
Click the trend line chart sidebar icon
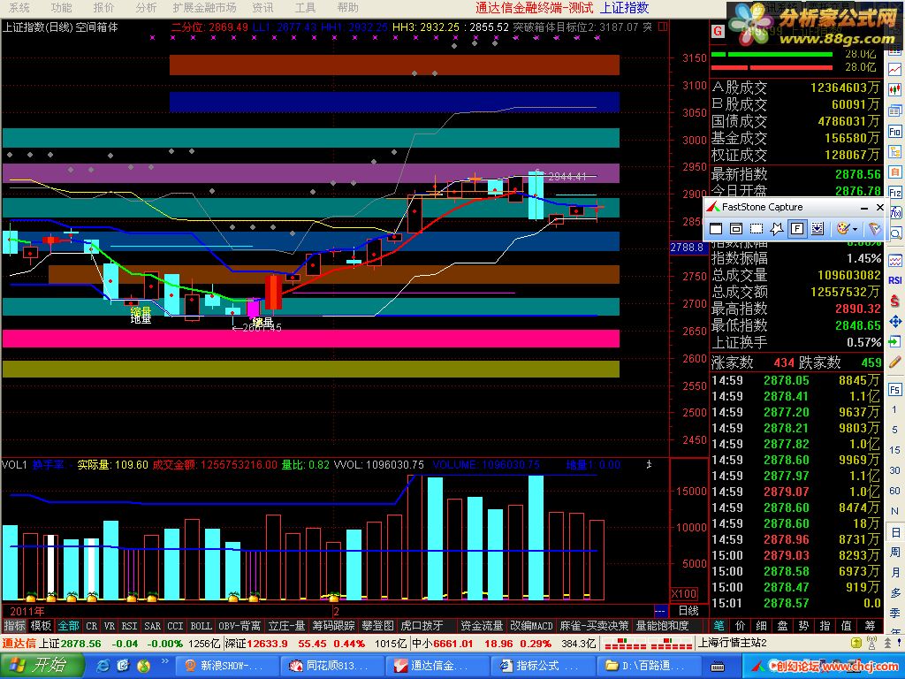click(x=895, y=69)
